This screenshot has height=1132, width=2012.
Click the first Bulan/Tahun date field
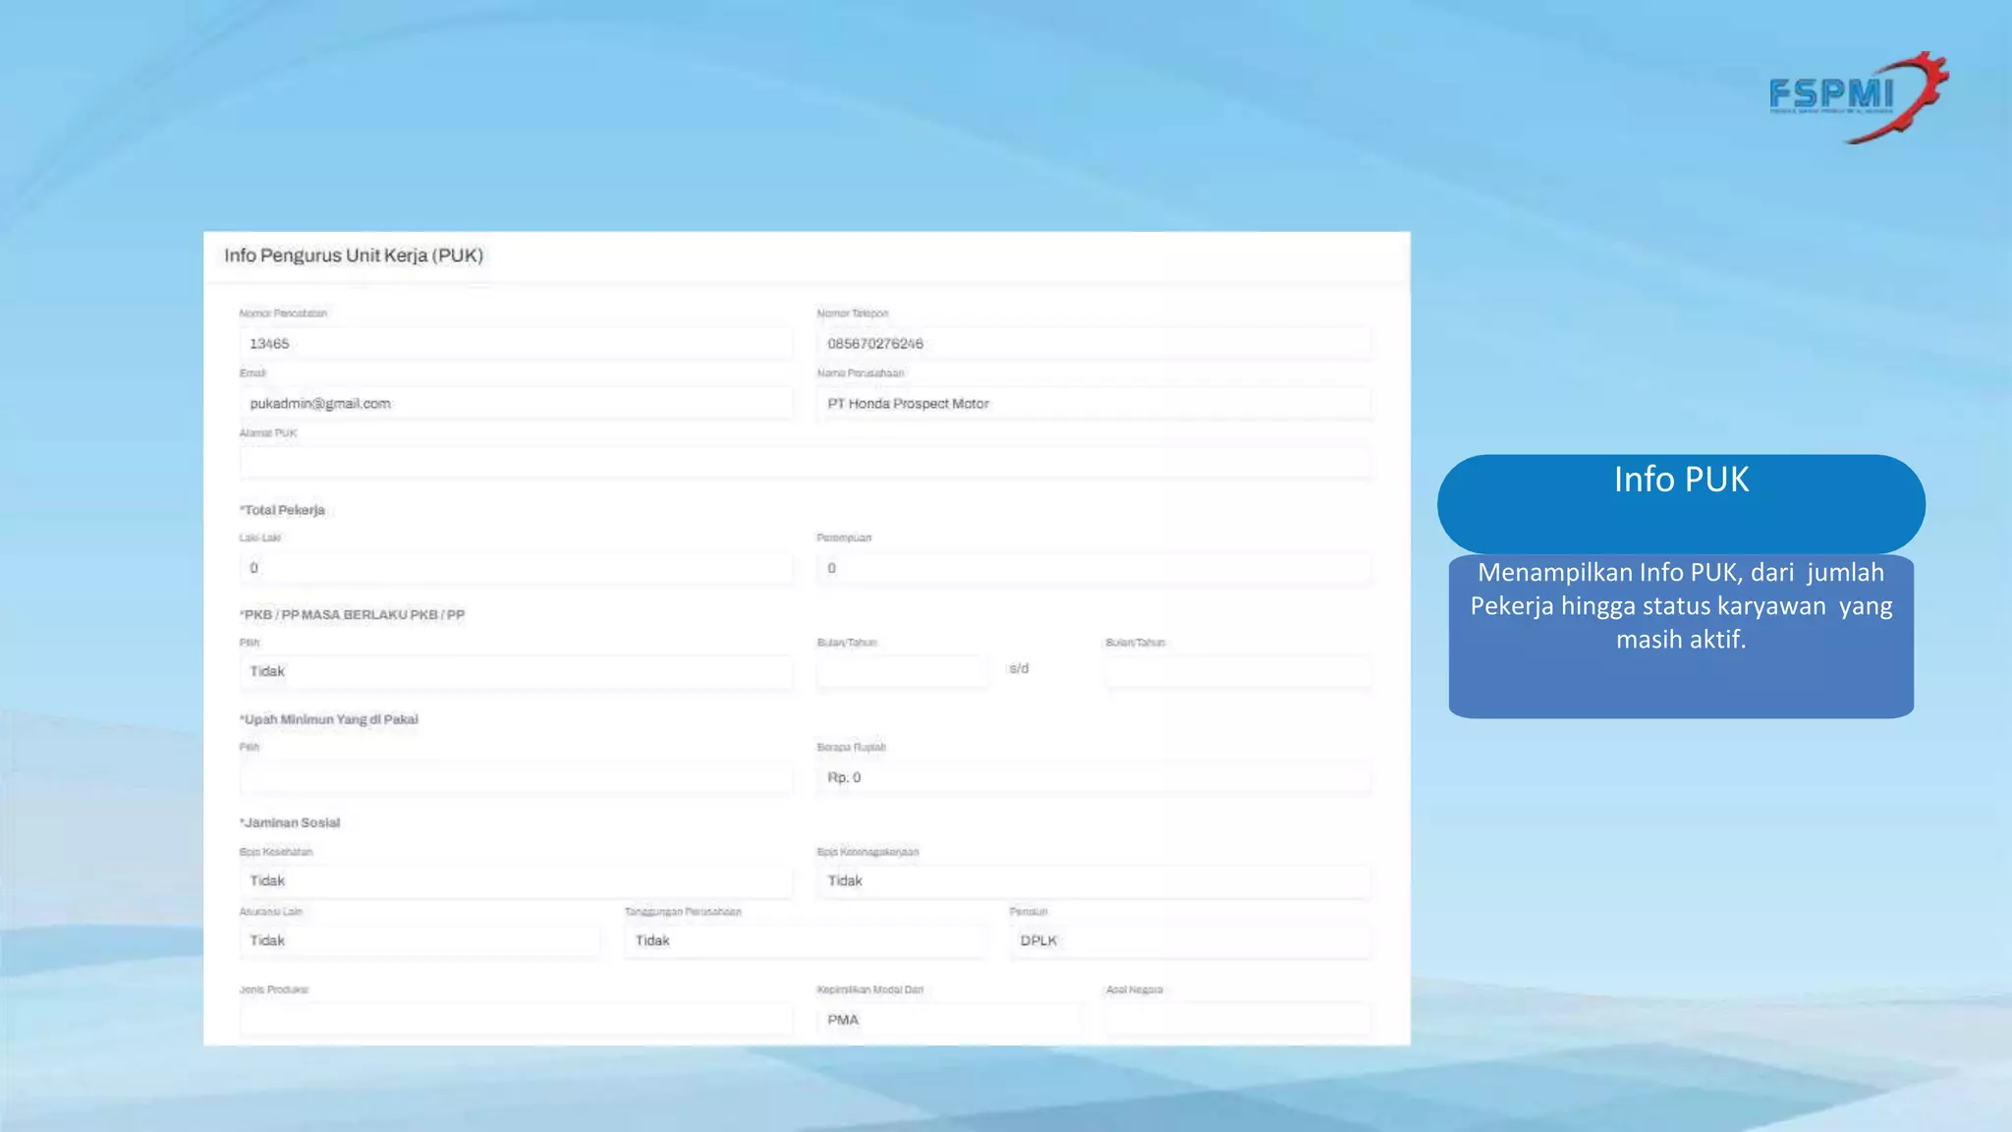click(x=902, y=672)
